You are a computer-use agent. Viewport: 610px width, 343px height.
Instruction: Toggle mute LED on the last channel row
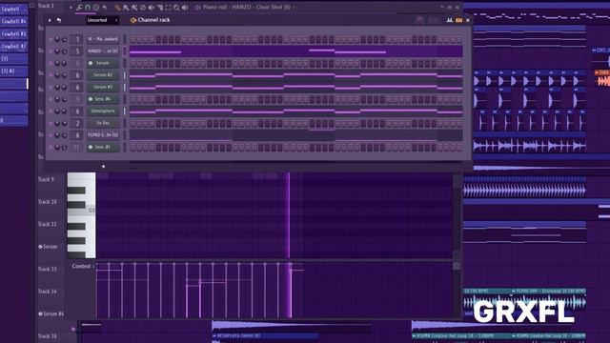click(51, 148)
